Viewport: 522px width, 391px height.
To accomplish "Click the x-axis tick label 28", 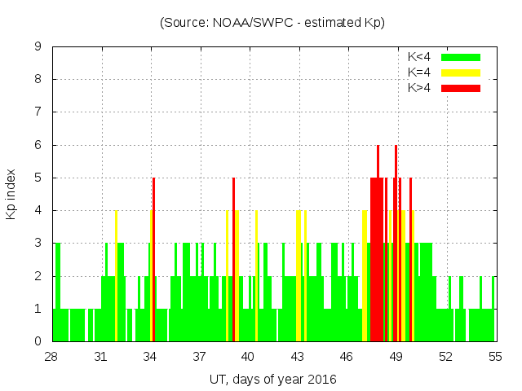I will click(52, 357).
